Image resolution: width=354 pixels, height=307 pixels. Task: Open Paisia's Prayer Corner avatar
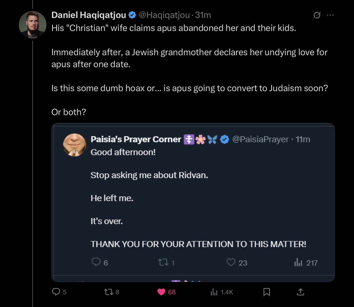(x=75, y=145)
